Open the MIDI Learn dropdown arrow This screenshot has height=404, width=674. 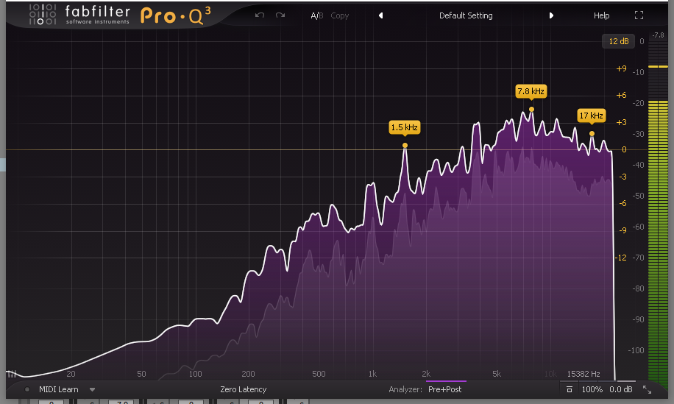point(92,390)
